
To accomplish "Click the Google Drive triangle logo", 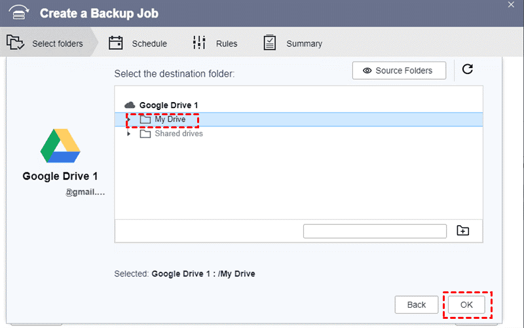I will 60,145.
